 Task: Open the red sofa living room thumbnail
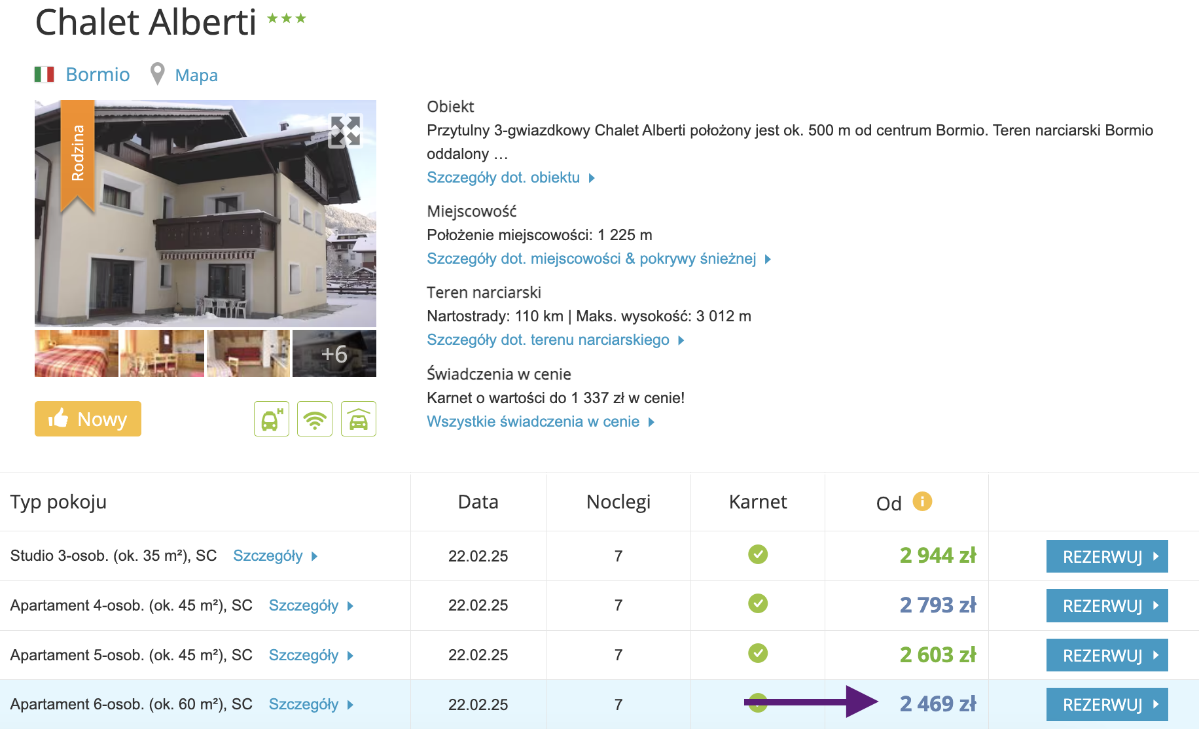pyautogui.click(x=248, y=353)
